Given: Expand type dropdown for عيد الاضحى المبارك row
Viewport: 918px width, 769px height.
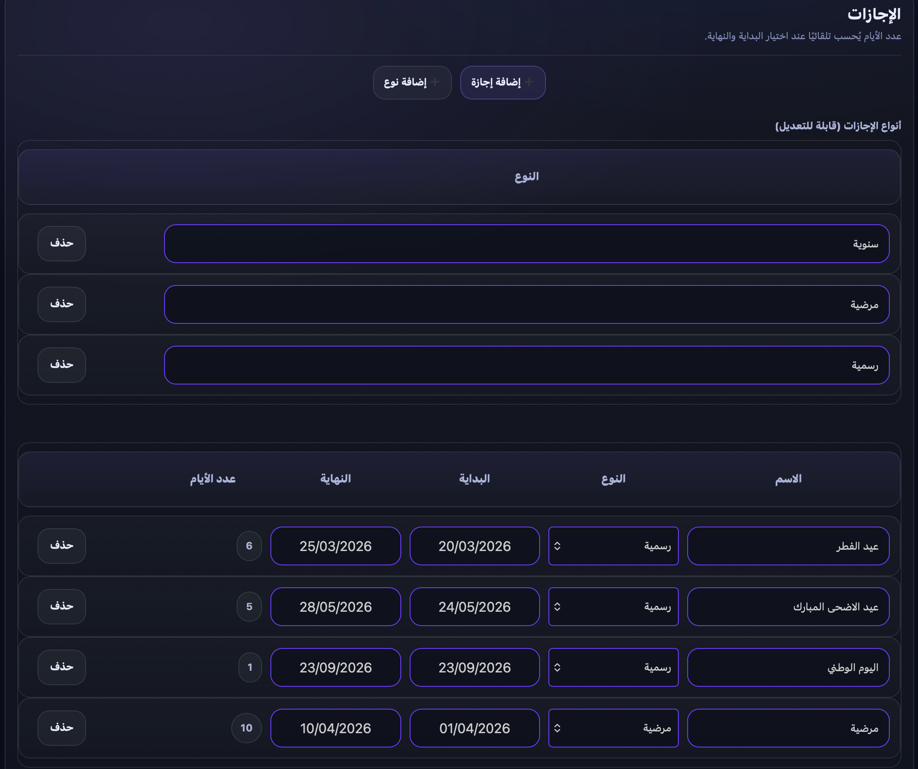Looking at the screenshot, I should [x=613, y=606].
